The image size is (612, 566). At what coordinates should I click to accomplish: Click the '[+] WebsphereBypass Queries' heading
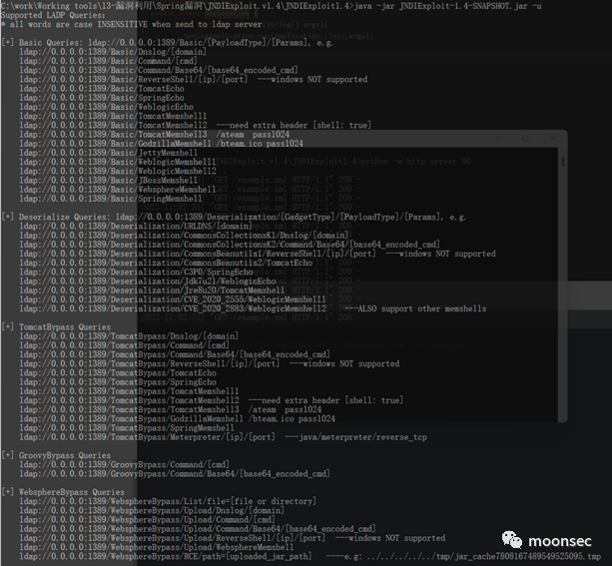pos(63,492)
